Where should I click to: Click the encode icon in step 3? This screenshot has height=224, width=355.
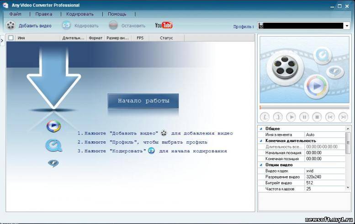152,151
